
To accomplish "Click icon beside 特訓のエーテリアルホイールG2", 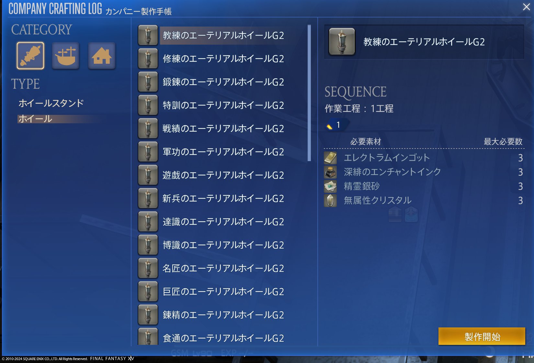I will click(x=148, y=105).
